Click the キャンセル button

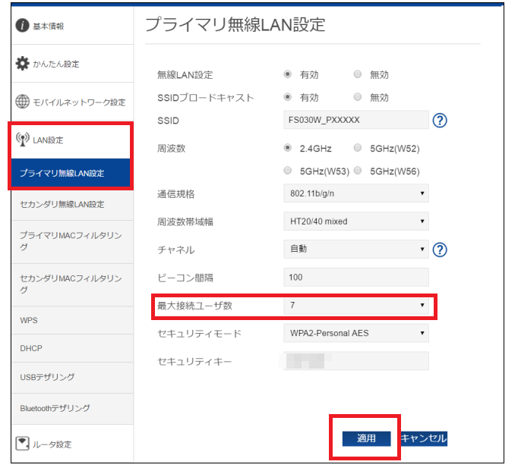pyautogui.click(x=423, y=438)
